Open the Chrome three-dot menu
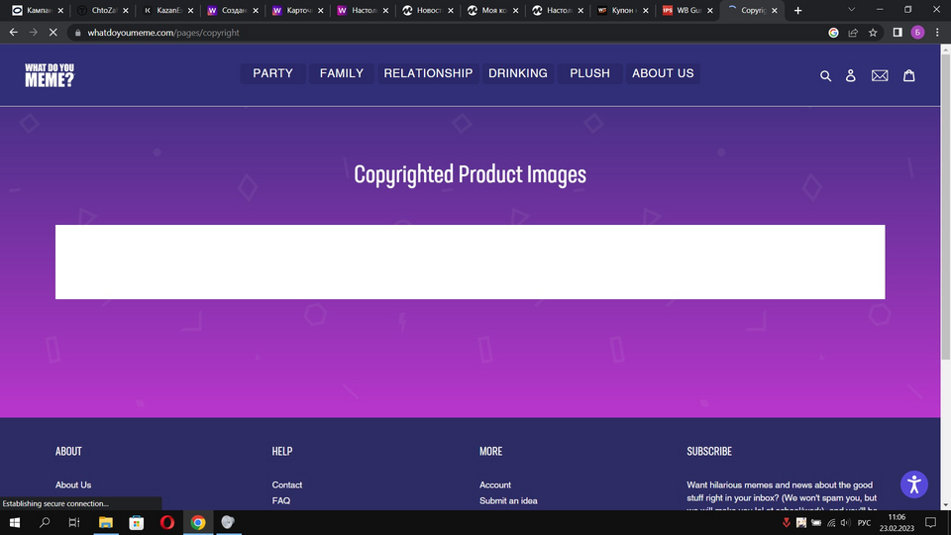Image resolution: width=951 pixels, height=535 pixels. [x=937, y=32]
